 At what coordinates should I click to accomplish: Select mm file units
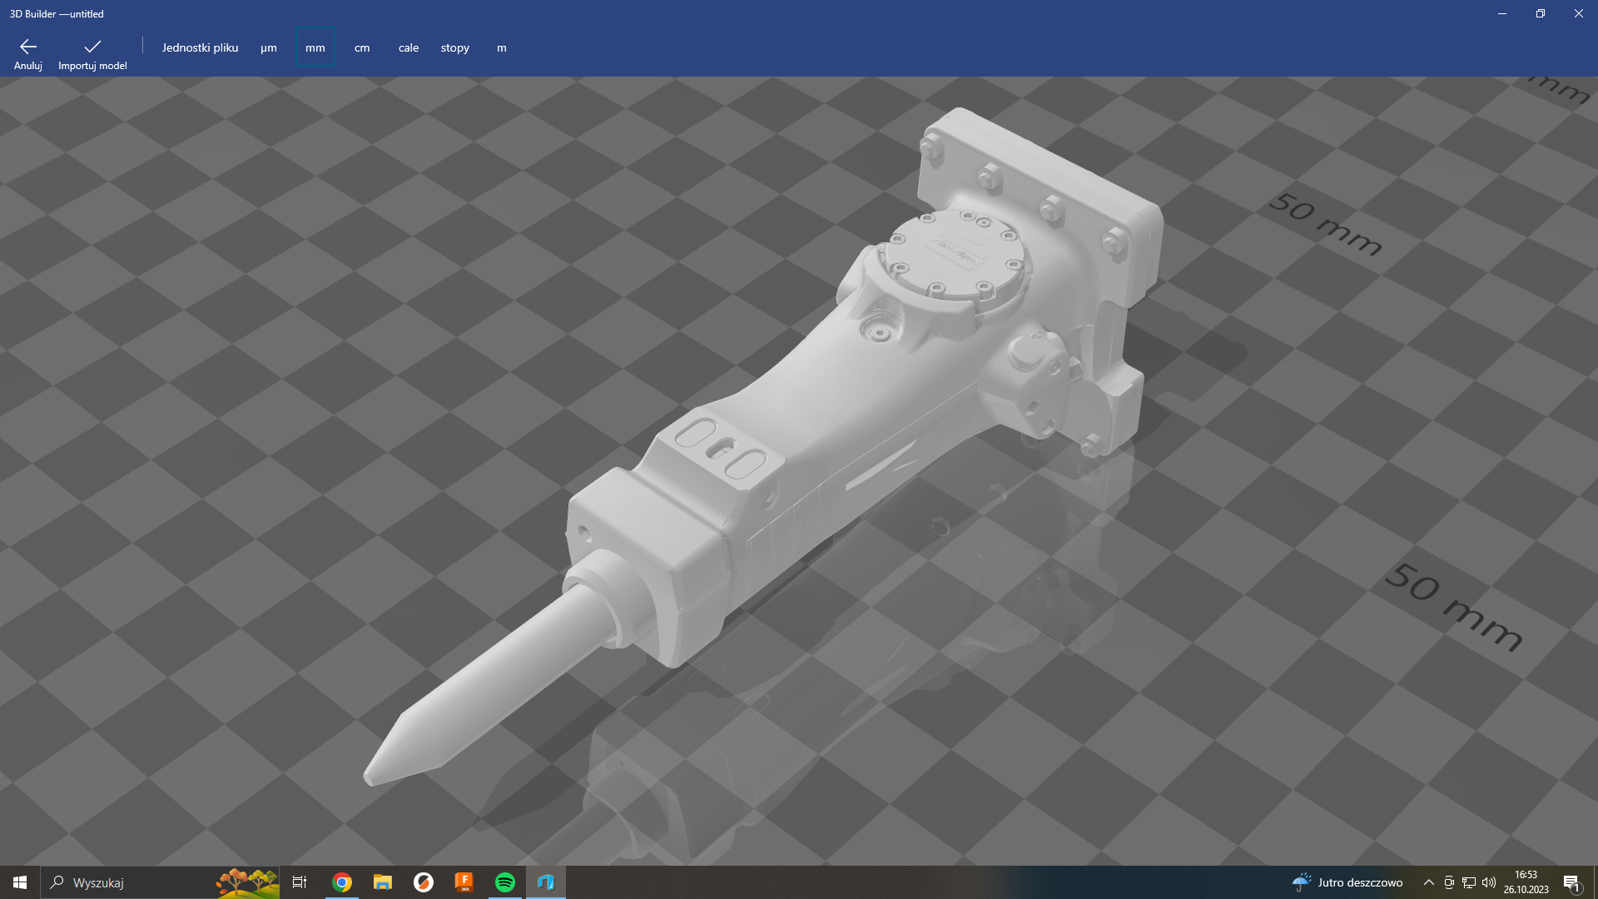coord(315,47)
